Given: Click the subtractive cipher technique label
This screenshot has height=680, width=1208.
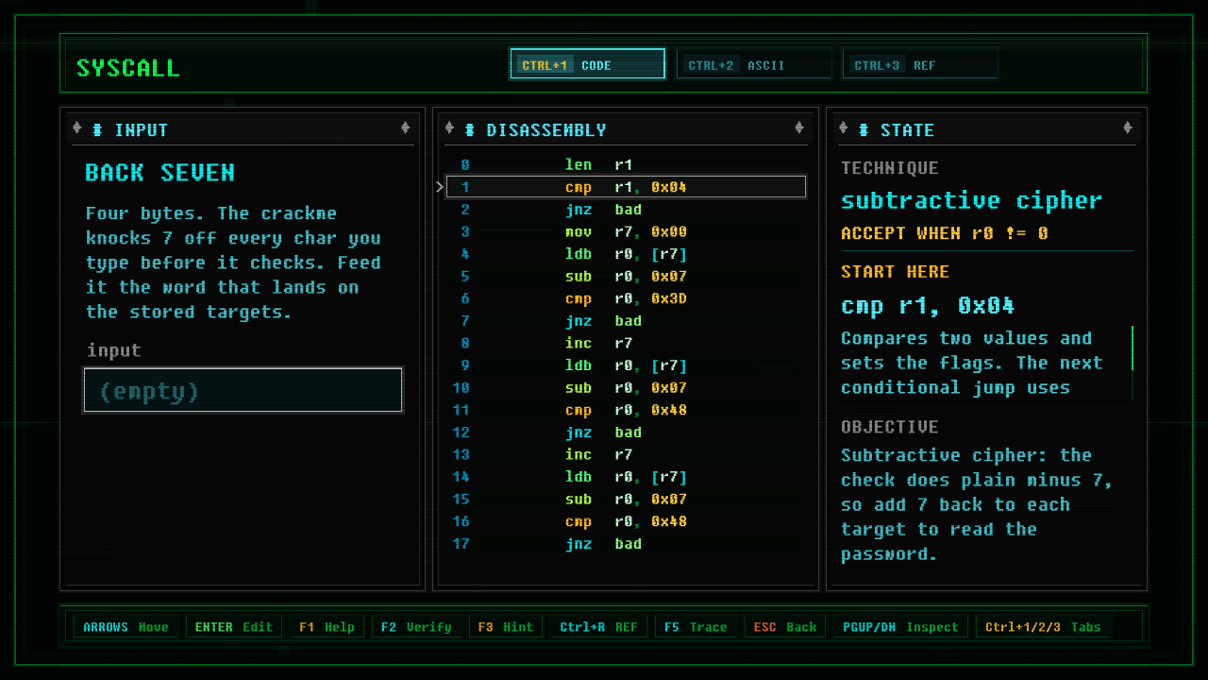Looking at the screenshot, I should [971, 200].
